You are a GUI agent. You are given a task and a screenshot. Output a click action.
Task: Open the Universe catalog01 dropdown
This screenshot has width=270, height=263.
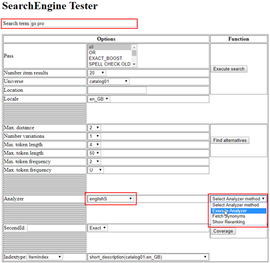click(x=108, y=81)
